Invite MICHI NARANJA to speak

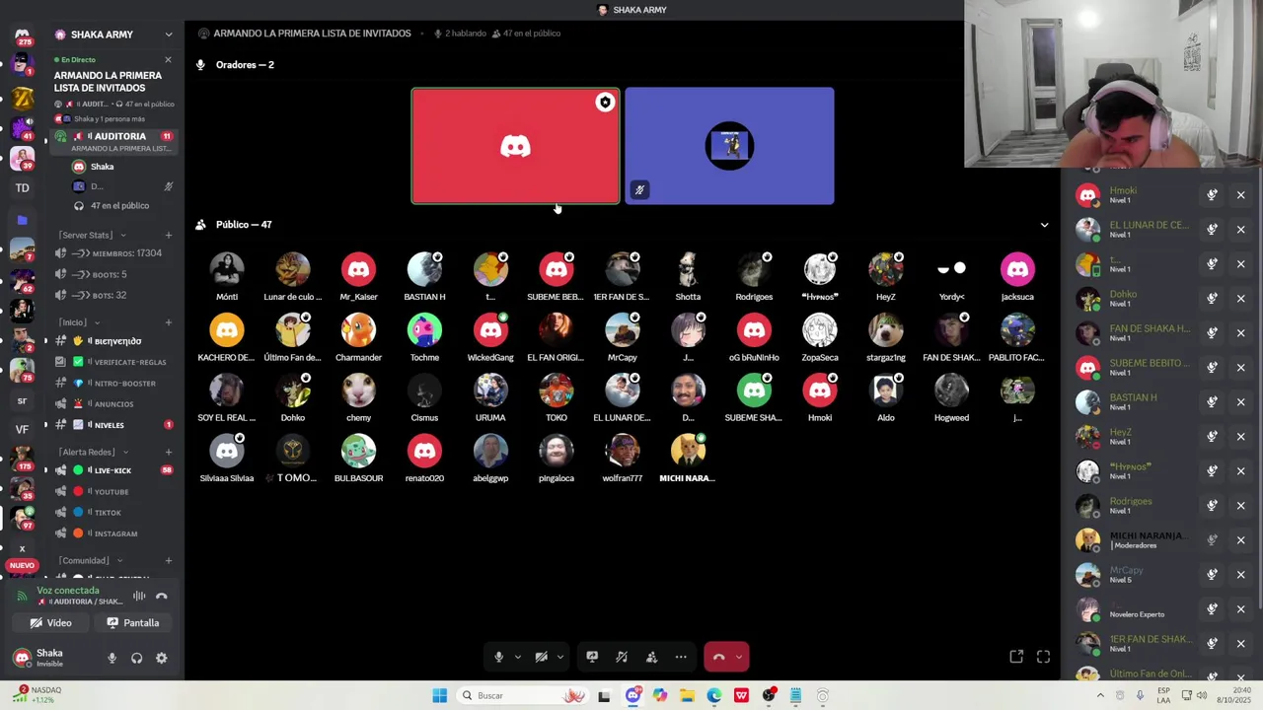coord(1212,540)
